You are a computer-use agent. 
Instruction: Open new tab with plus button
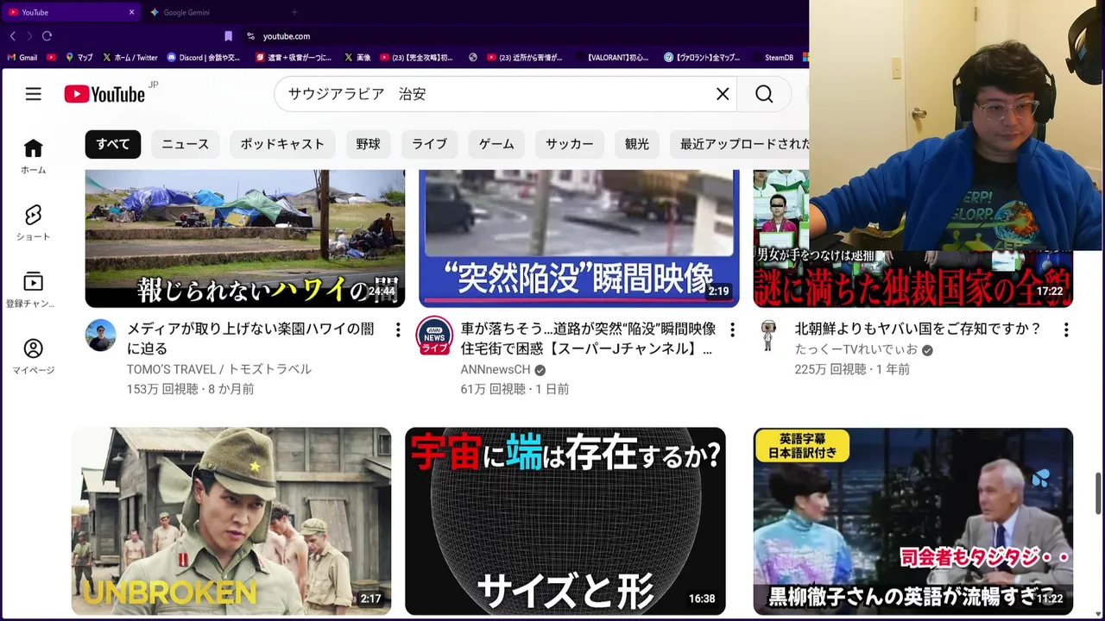coord(294,12)
